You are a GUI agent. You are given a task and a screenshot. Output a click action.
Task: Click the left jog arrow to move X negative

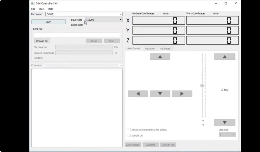pos(138,93)
